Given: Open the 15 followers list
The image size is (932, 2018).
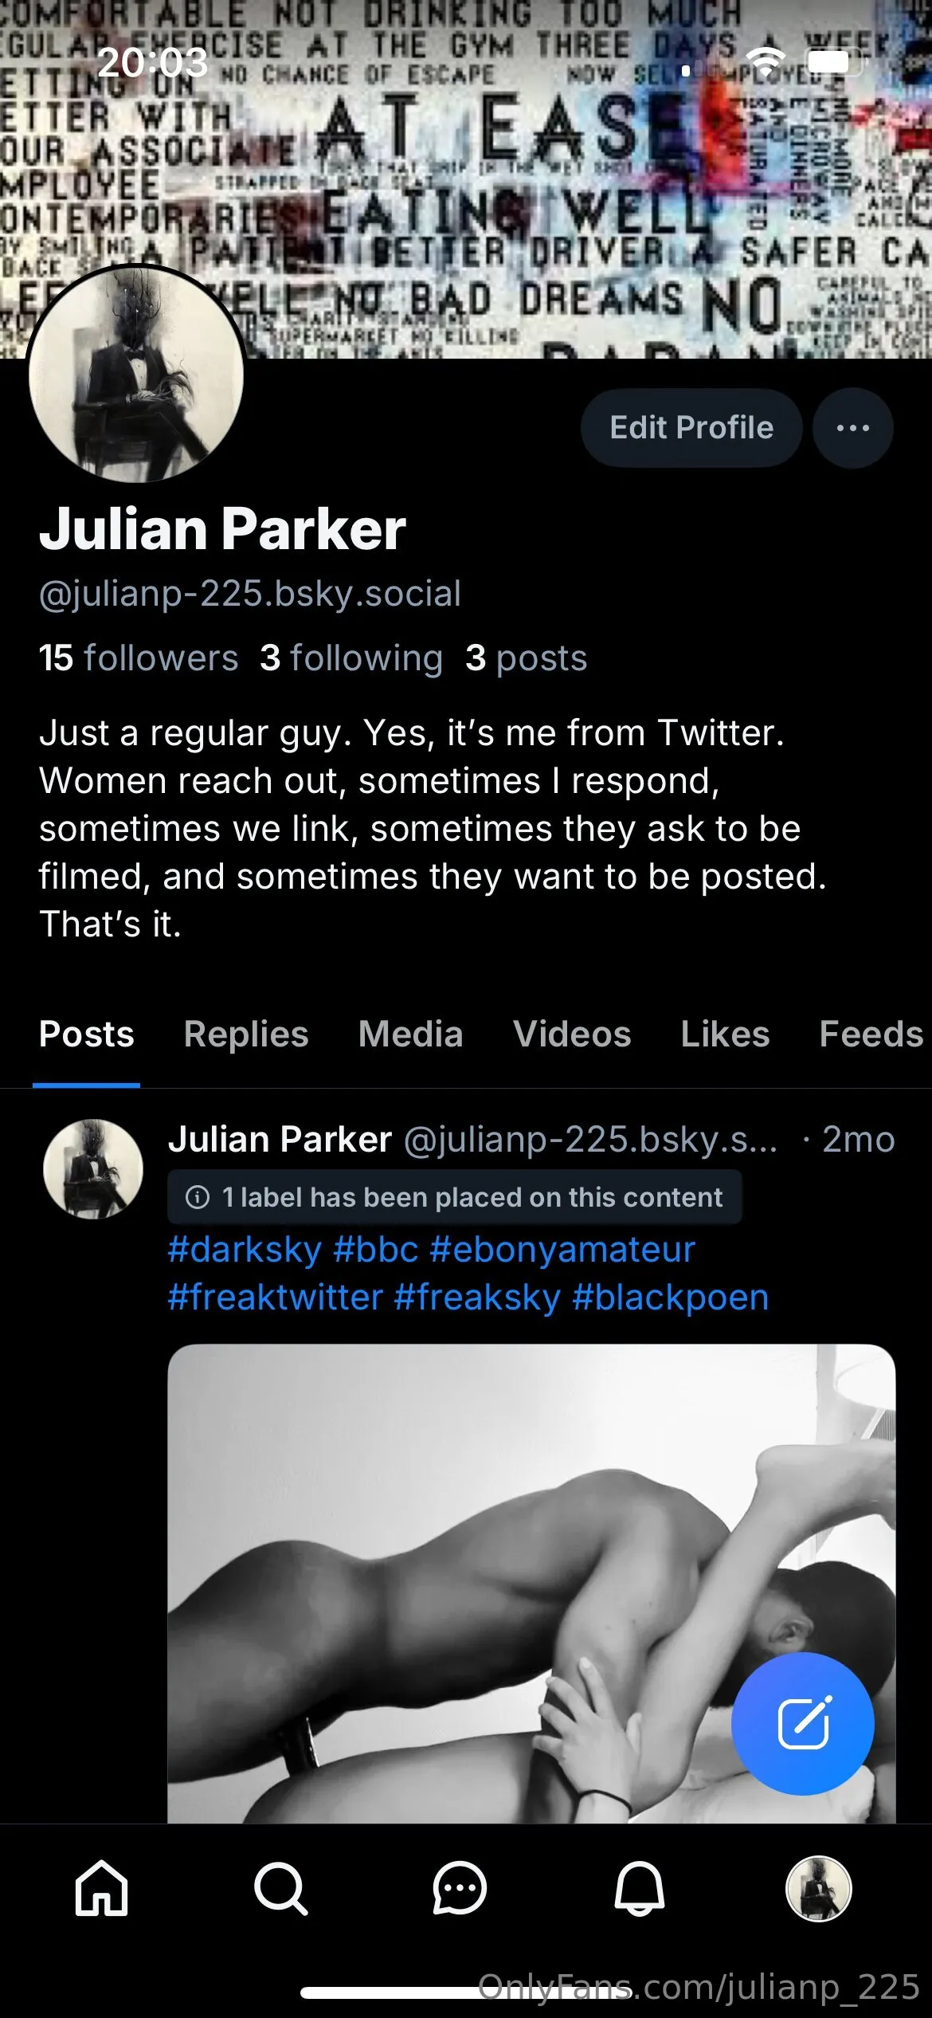Looking at the screenshot, I should tap(139, 658).
